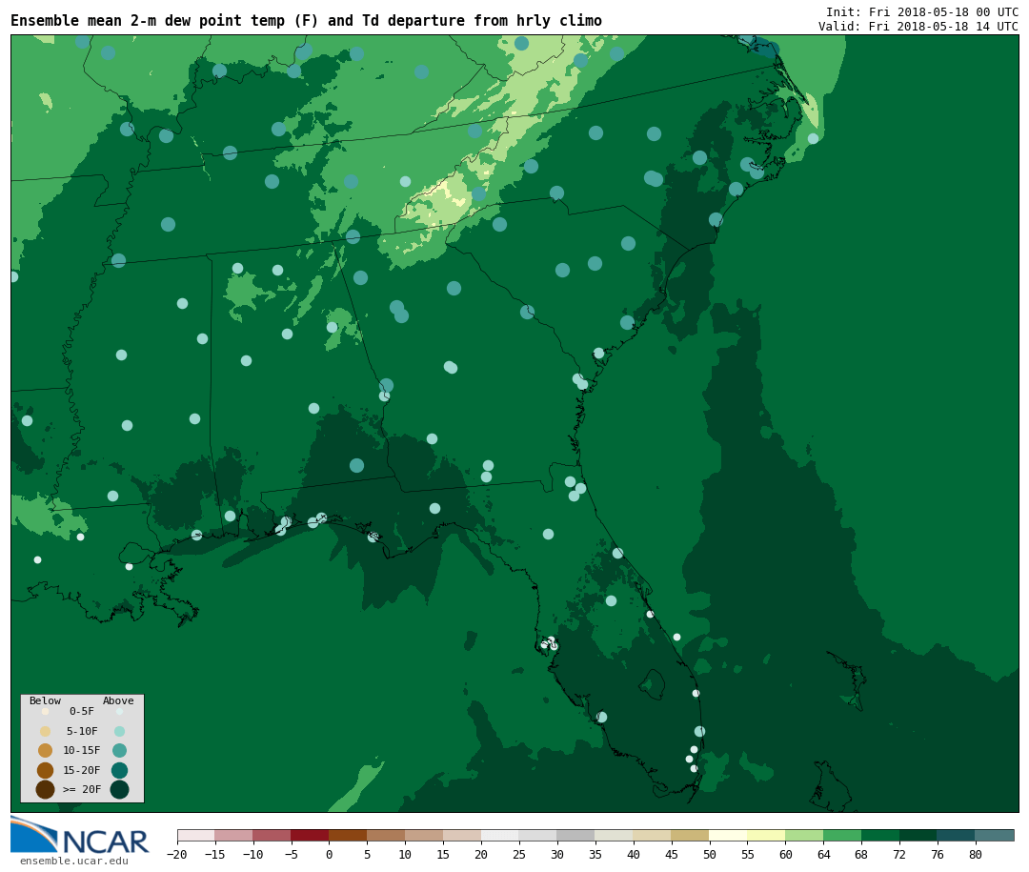
Task: Click the colorbar segment between 20 and 25
Action: (x=500, y=835)
